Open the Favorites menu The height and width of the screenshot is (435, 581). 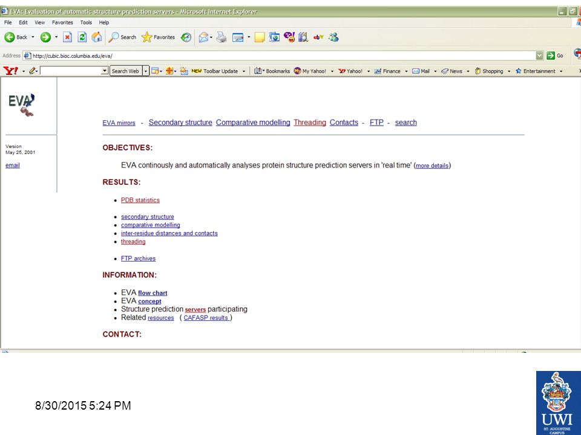click(62, 22)
